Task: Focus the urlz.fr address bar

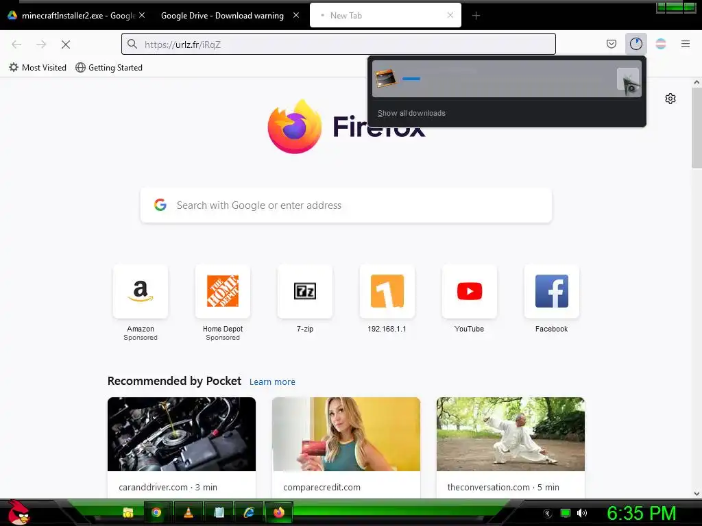Action: click(339, 44)
